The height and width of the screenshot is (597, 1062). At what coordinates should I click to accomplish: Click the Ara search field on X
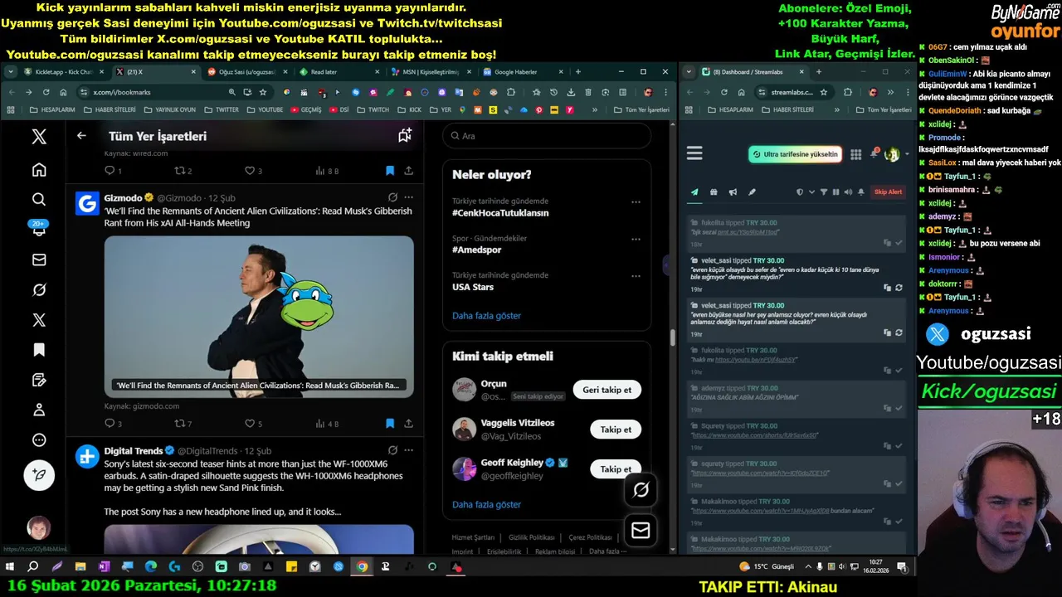pos(547,136)
